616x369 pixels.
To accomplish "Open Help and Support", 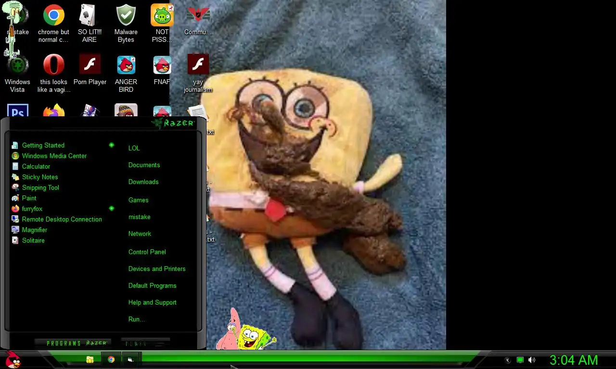I will coord(153,302).
